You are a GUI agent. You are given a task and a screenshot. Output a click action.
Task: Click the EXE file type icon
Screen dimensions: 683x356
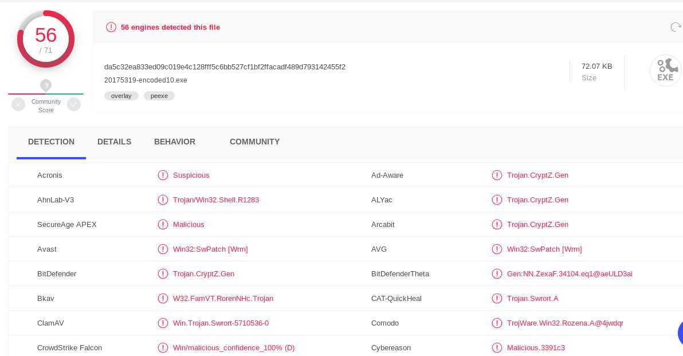pos(665,71)
